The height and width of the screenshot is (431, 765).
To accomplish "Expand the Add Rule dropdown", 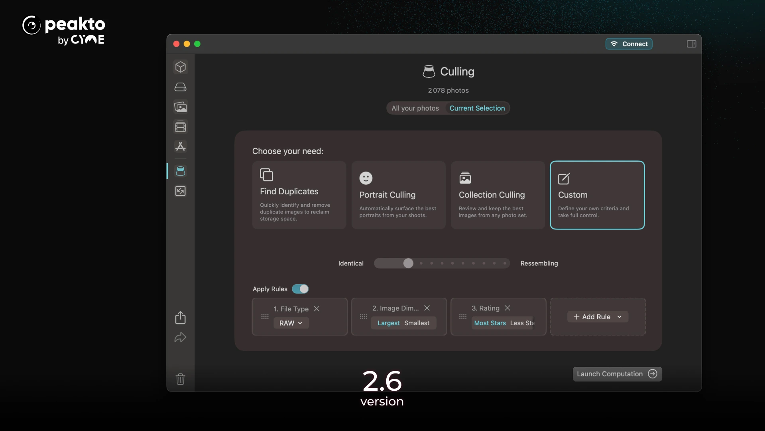I will (597, 317).
